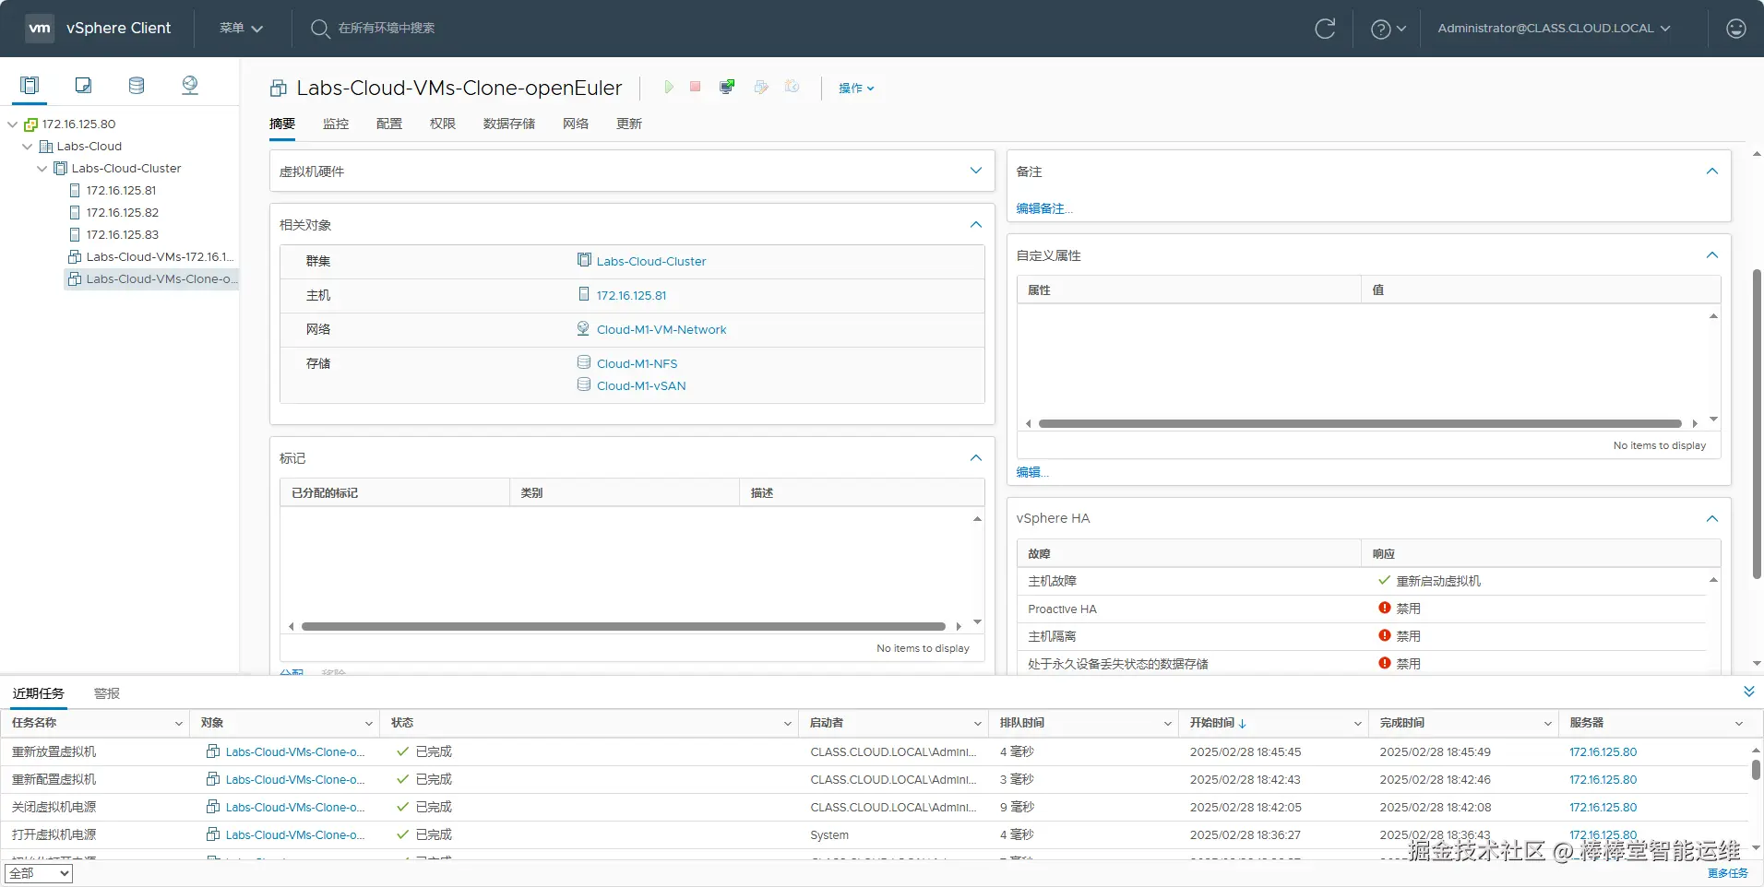Click the search magnifier icon
Image resolution: width=1764 pixels, height=887 pixels.
coord(319,29)
